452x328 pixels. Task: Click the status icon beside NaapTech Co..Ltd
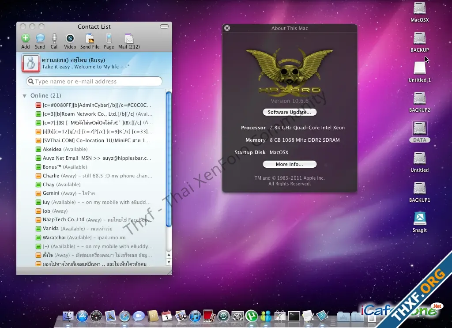(x=38, y=220)
